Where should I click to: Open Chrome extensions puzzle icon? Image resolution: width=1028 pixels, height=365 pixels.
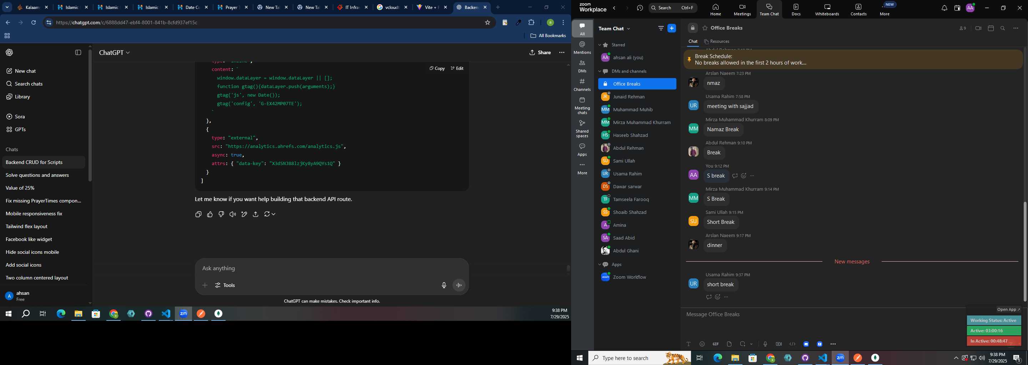[531, 23]
